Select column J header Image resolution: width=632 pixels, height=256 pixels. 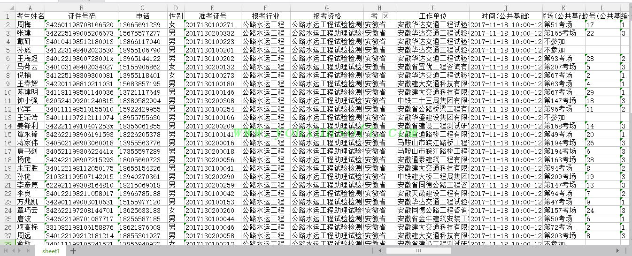click(x=506, y=8)
